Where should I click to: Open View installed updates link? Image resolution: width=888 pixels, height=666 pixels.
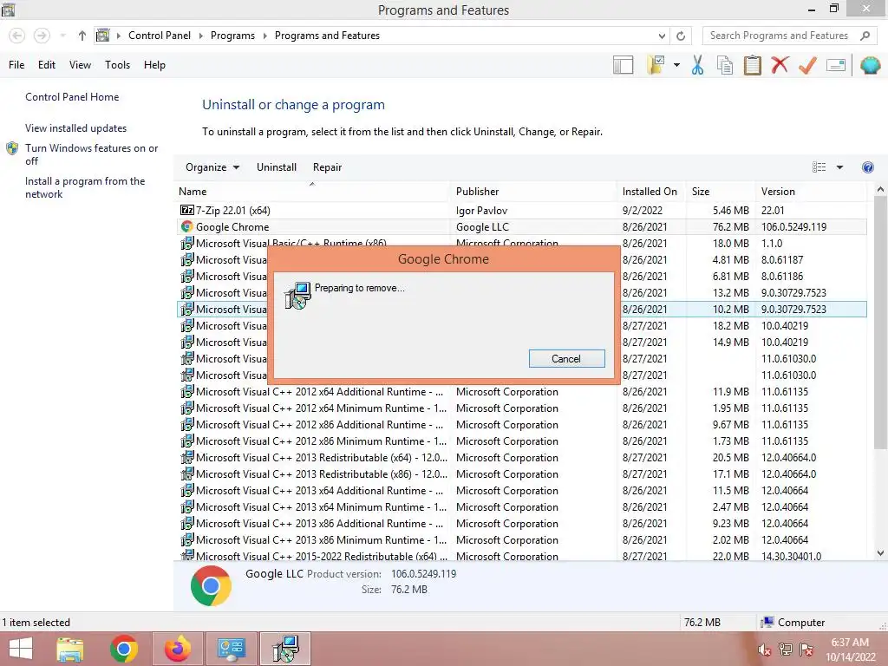tap(76, 128)
